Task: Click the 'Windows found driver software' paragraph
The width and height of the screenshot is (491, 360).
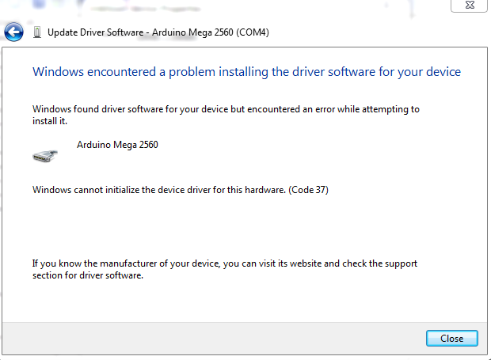Action: pyautogui.click(x=226, y=115)
